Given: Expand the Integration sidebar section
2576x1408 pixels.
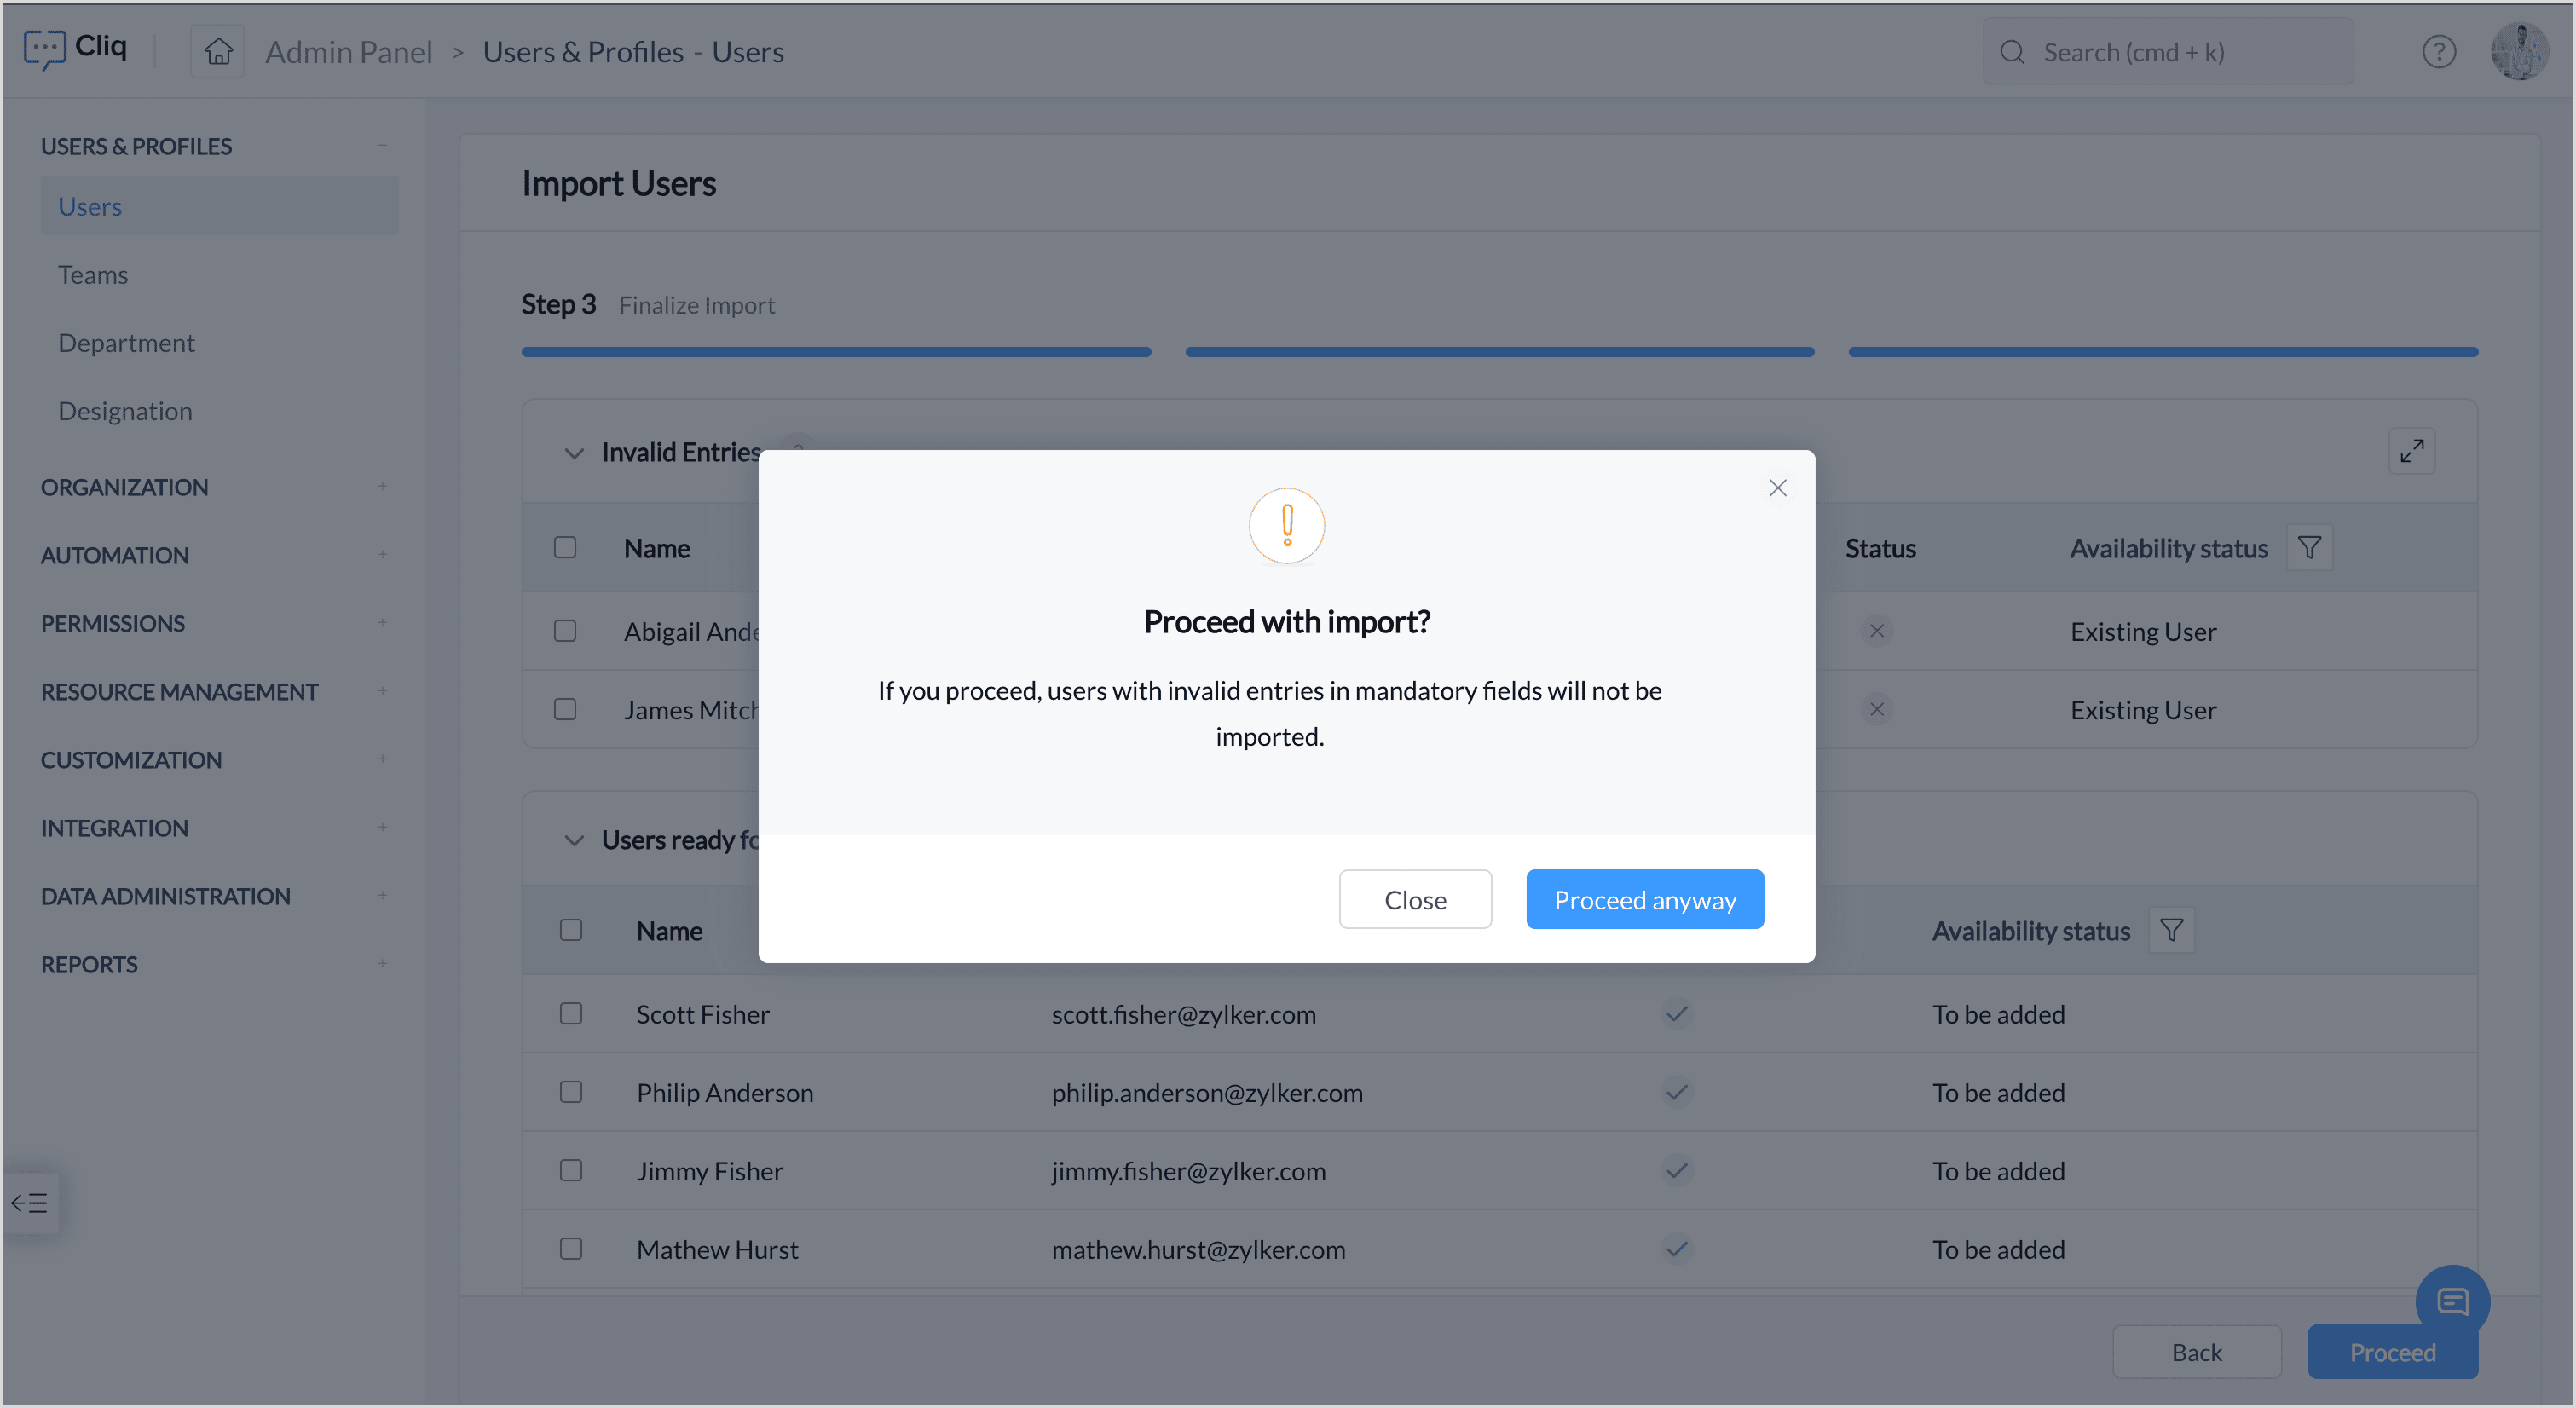Looking at the screenshot, I should [x=382, y=828].
